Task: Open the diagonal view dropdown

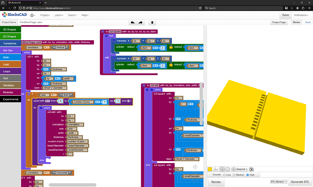Action: [x=241, y=169]
